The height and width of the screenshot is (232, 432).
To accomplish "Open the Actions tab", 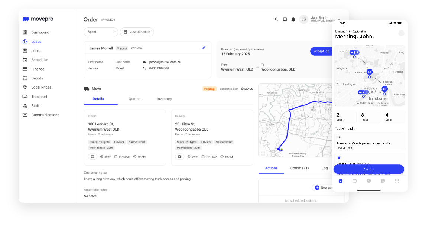I will pyautogui.click(x=272, y=168).
